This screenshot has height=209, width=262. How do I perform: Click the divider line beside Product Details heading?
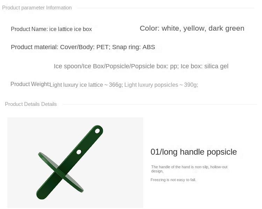(x=159, y=104)
